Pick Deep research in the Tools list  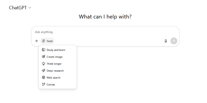[55, 71]
